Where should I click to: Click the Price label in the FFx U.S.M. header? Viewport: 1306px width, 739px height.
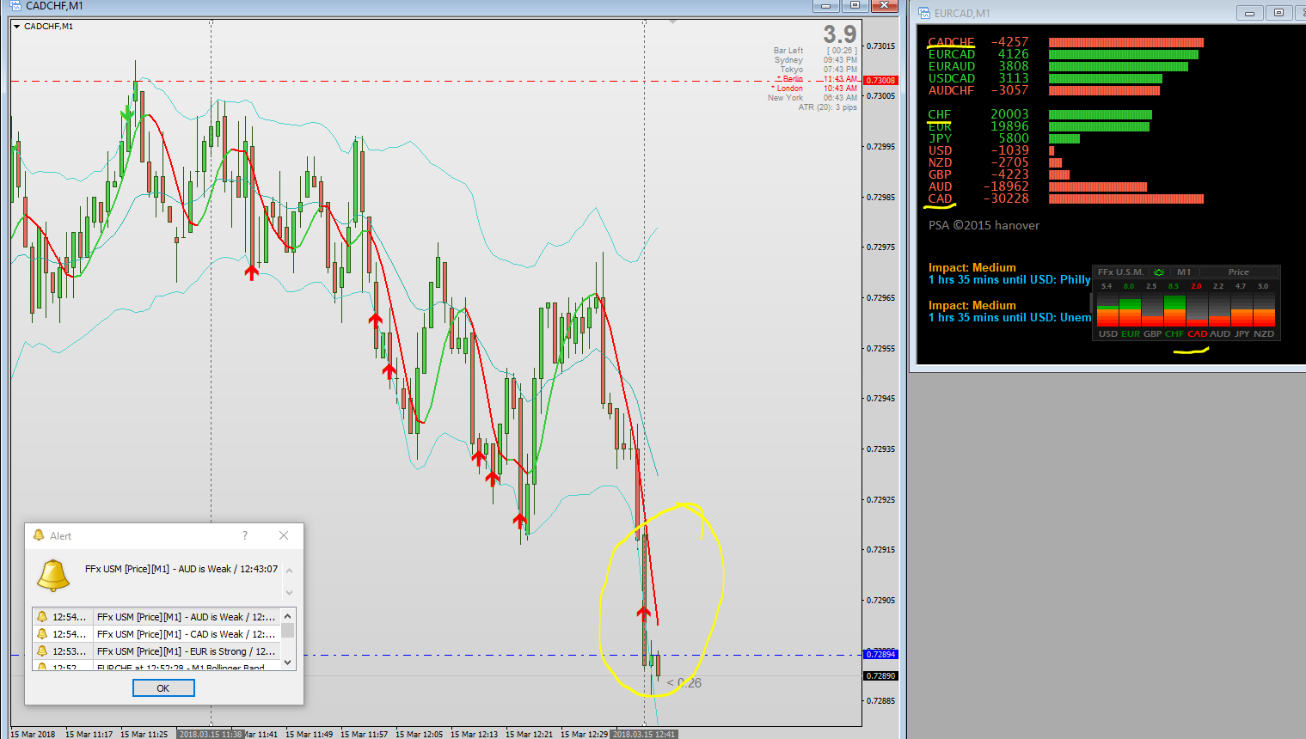pyautogui.click(x=1238, y=272)
